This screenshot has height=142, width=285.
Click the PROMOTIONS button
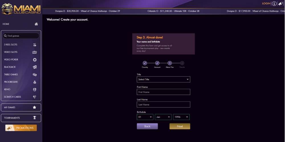coord(21,128)
